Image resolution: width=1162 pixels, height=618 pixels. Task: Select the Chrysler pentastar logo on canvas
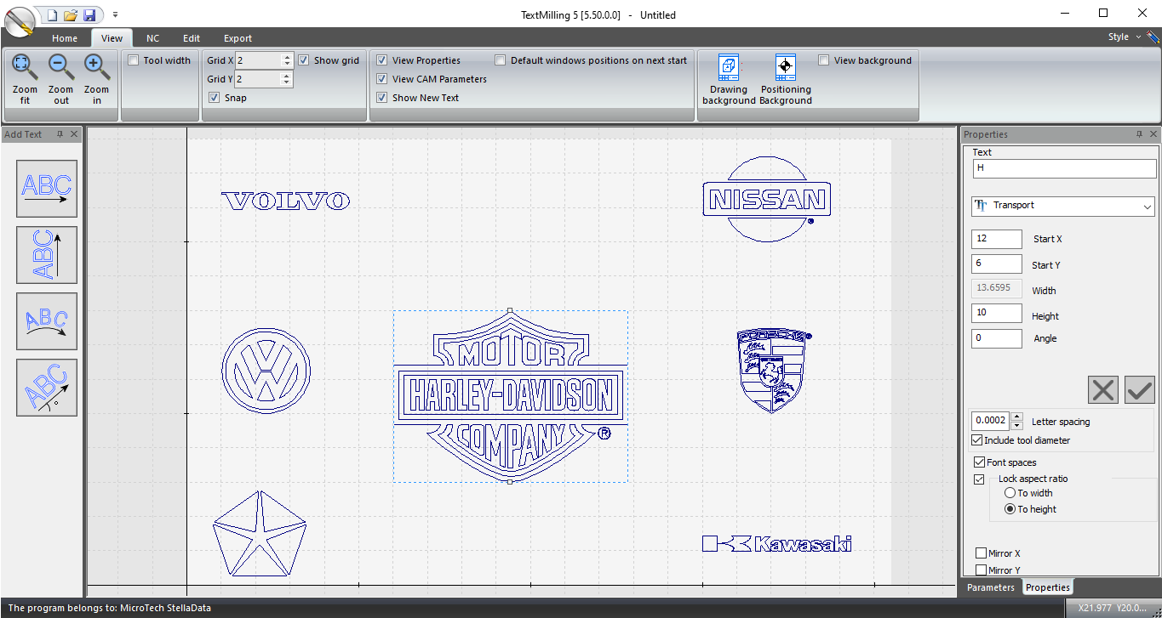[x=258, y=533]
